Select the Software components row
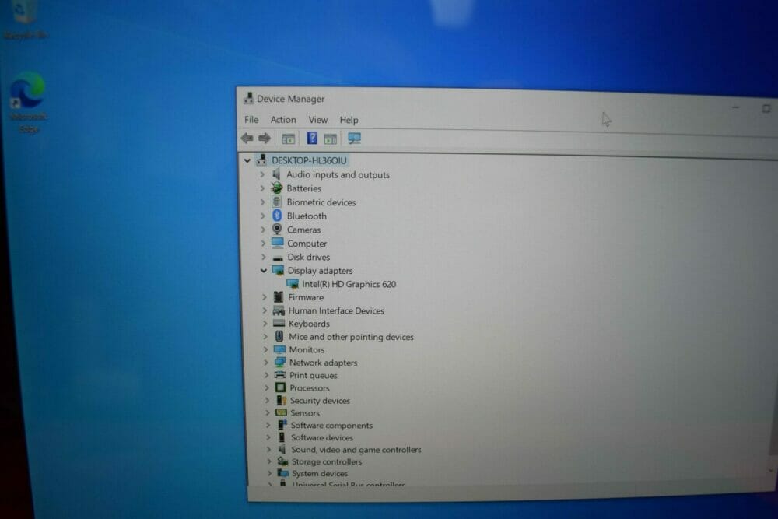The image size is (778, 519). pyautogui.click(x=331, y=425)
